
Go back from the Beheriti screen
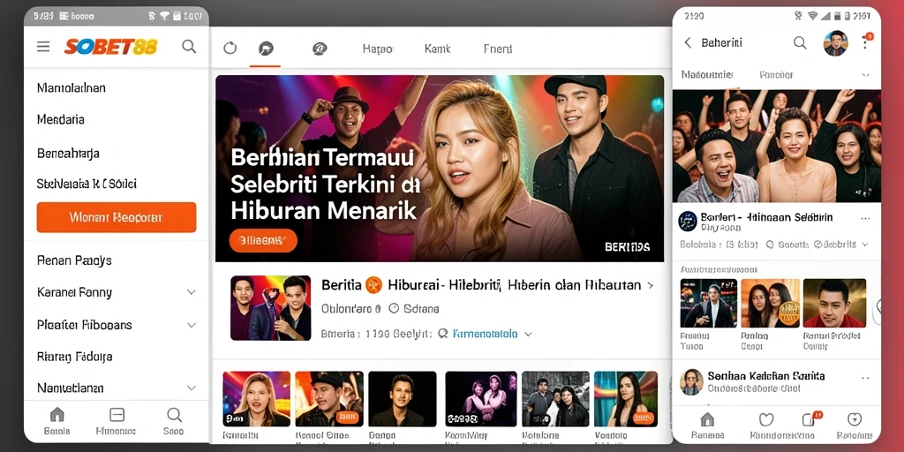[687, 42]
